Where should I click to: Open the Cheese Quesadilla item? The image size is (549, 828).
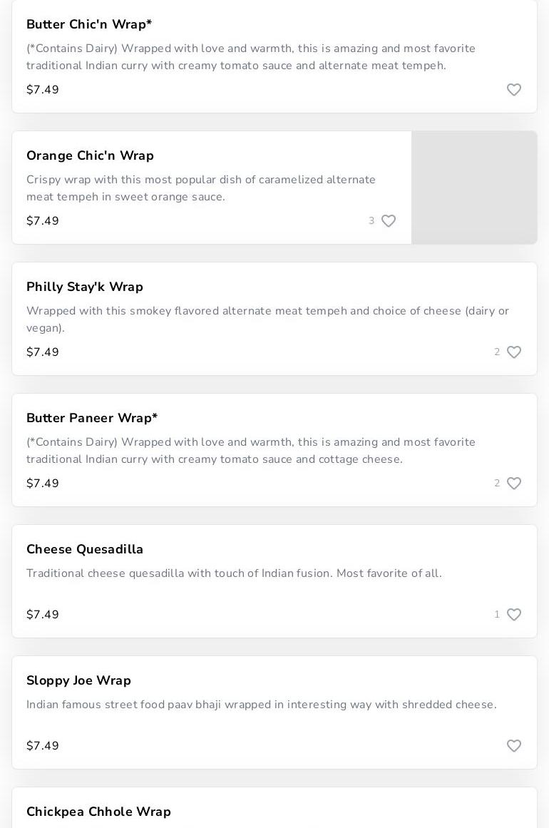(x=85, y=549)
